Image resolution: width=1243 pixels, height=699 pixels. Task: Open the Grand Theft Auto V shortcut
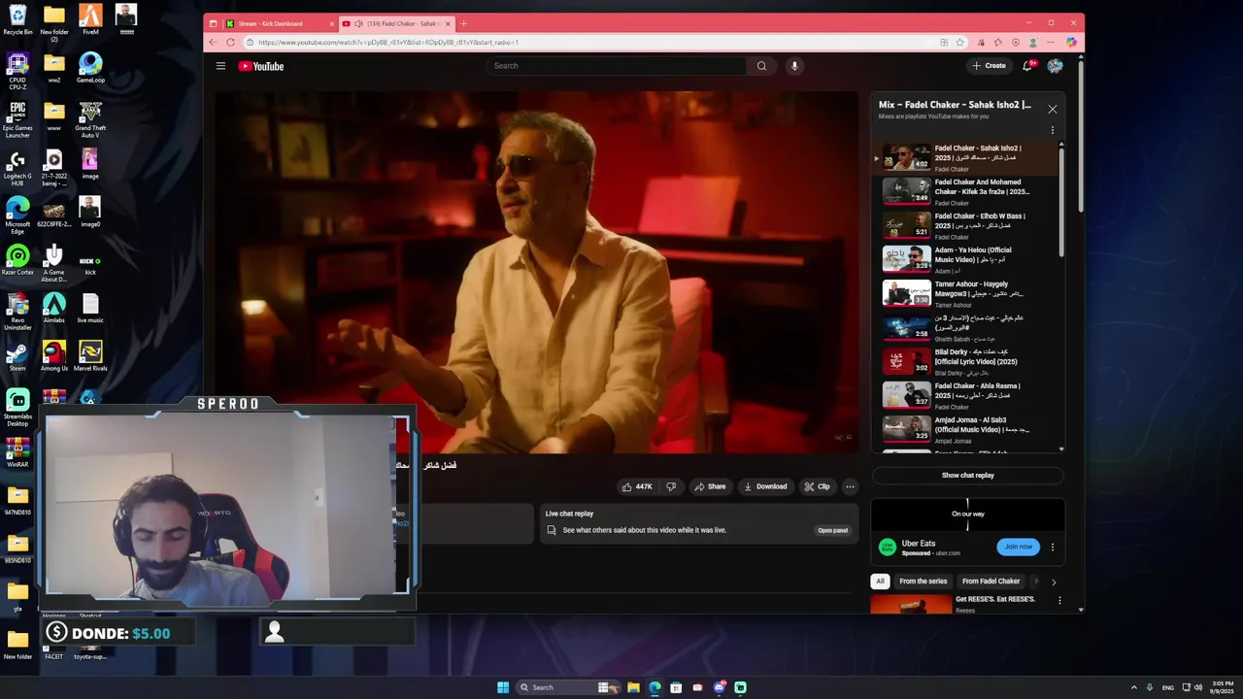[90, 119]
